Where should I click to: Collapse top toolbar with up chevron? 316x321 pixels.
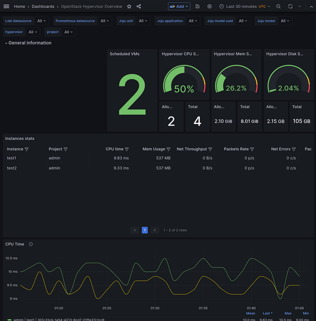pyautogui.click(x=311, y=6)
